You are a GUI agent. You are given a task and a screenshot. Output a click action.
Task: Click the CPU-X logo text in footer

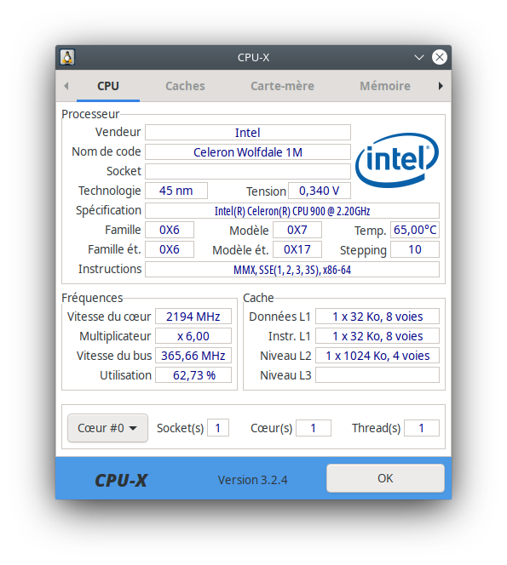pyautogui.click(x=121, y=480)
